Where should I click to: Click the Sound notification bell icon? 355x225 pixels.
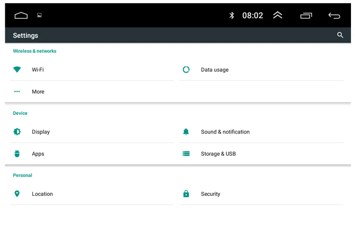click(186, 132)
